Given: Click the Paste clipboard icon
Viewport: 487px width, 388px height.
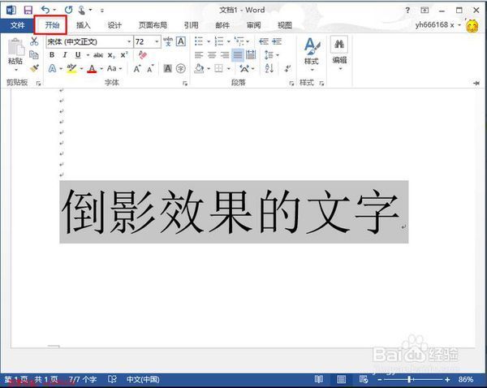Looking at the screenshot, I should coord(15,48).
